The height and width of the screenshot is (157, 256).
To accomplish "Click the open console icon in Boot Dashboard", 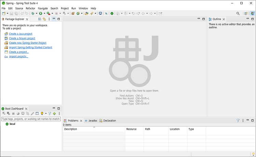I will point(23,114).
